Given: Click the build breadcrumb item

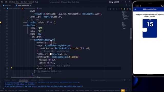Looking at the screenshot, I should (39, 8).
